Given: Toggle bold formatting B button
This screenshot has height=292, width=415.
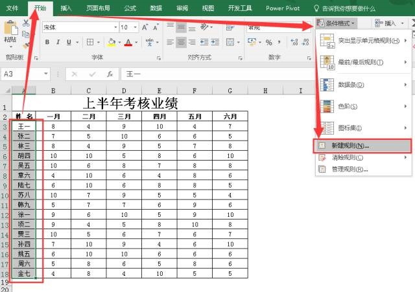Looking at the screenshot, I should point(47,42).
